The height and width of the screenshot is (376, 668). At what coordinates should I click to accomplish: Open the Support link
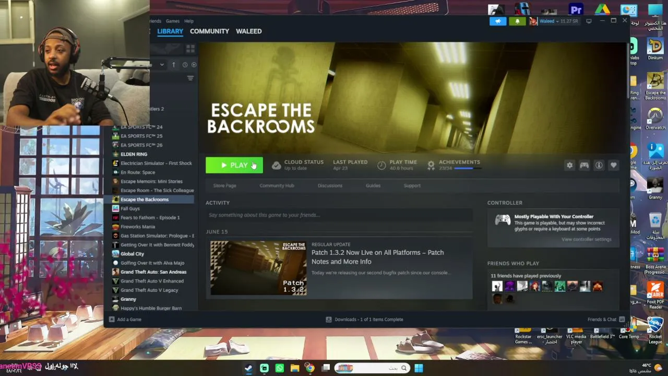(412, 185)
